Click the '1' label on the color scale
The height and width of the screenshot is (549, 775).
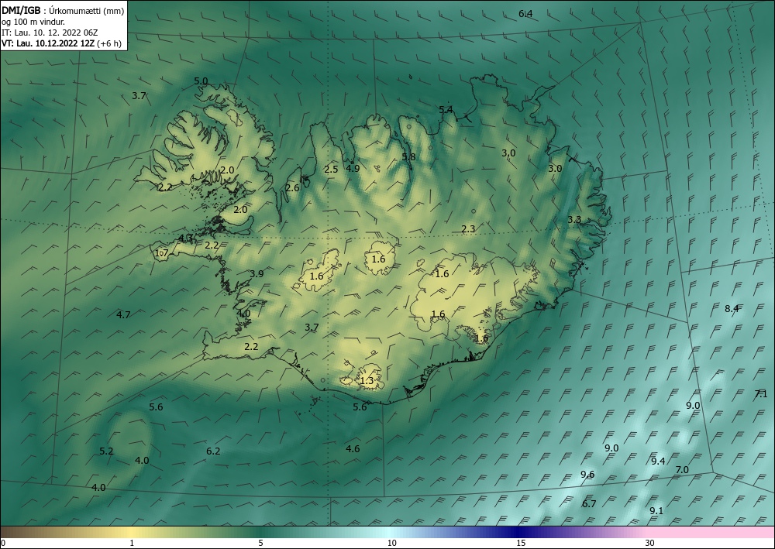pyautogui.click(x=132, y=543)
